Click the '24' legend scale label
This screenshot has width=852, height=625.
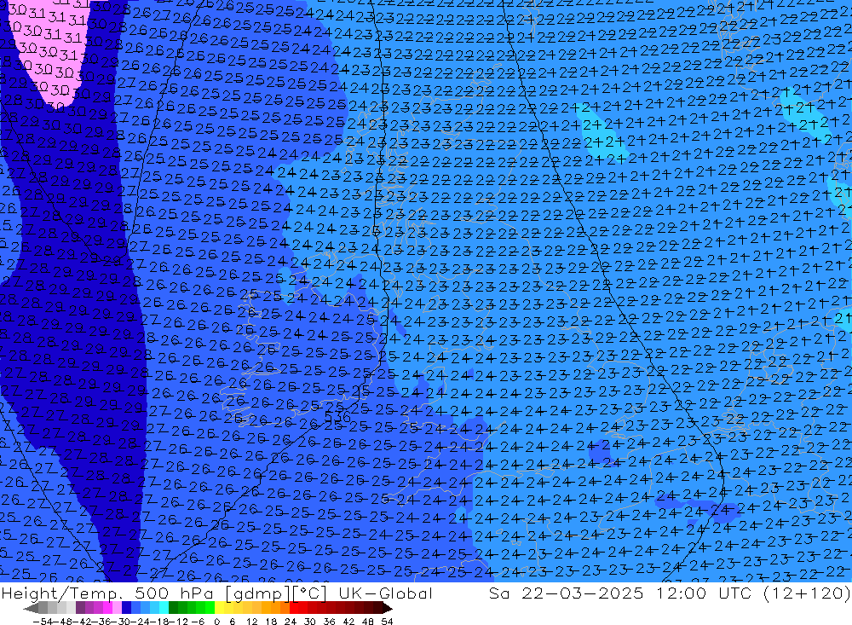[x=291, y=622]
